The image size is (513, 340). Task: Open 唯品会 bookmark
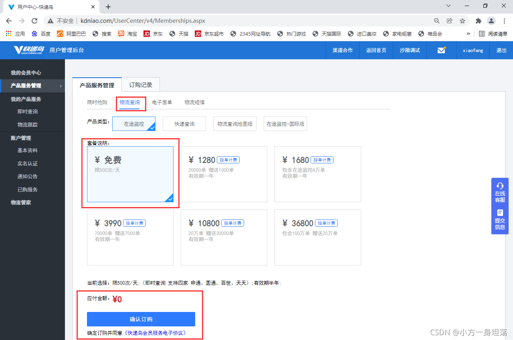point(430,34)
